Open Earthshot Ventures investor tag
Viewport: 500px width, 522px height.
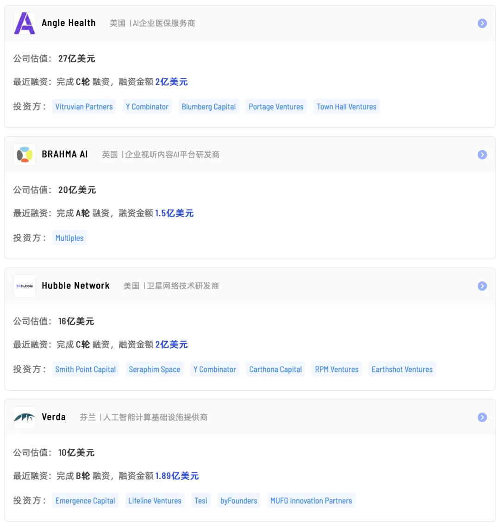[402, 369]
